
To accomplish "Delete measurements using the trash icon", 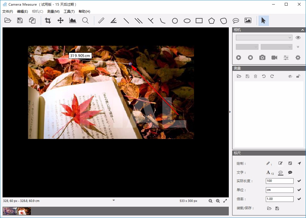I will click(255, 76).
